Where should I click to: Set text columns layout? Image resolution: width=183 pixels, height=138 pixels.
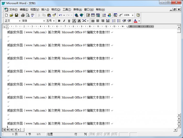point(104,15)
